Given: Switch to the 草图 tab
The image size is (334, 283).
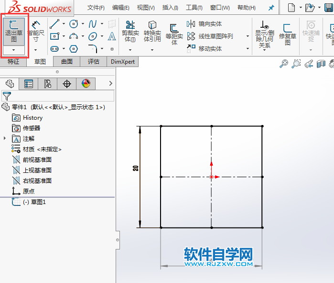Looking at the screenshot, I should 40,62.
